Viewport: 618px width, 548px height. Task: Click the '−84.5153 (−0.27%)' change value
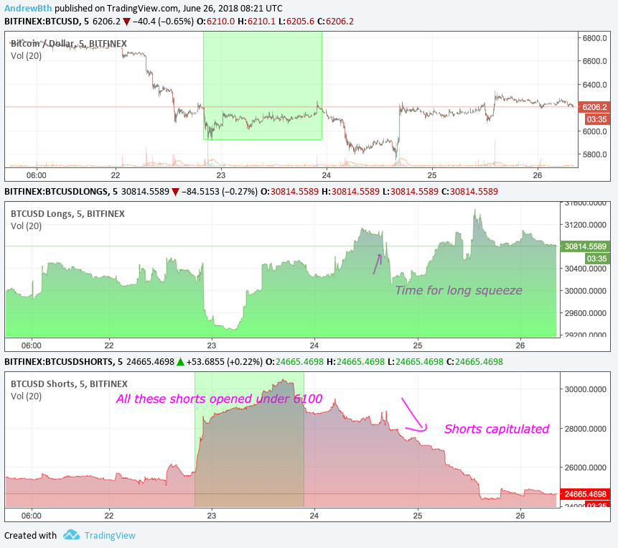(220, 192)
